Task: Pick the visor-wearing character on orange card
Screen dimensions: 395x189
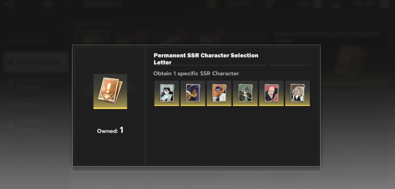Action: pyautogui.click(x=219, y=93)
